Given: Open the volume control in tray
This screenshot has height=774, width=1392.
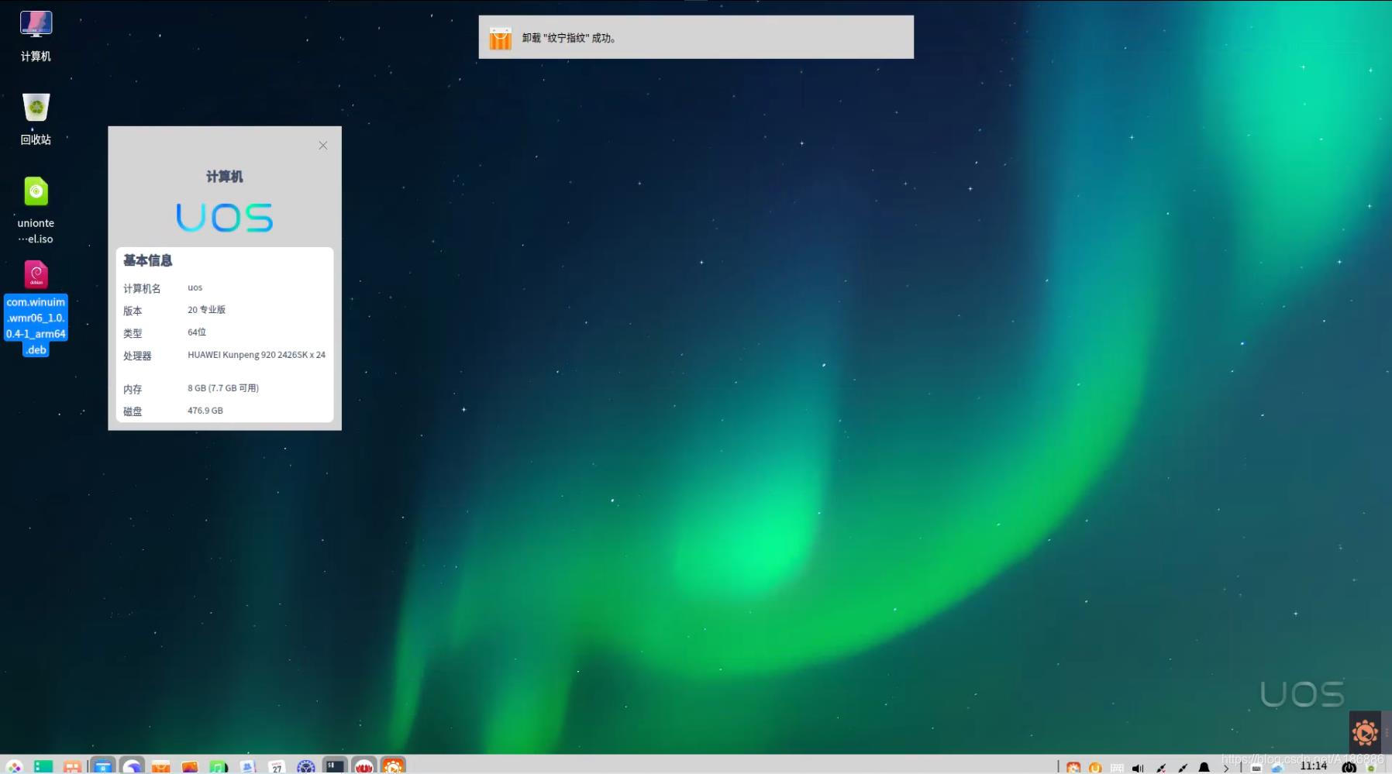Looking at the screenshot, I should [1138, 768].
